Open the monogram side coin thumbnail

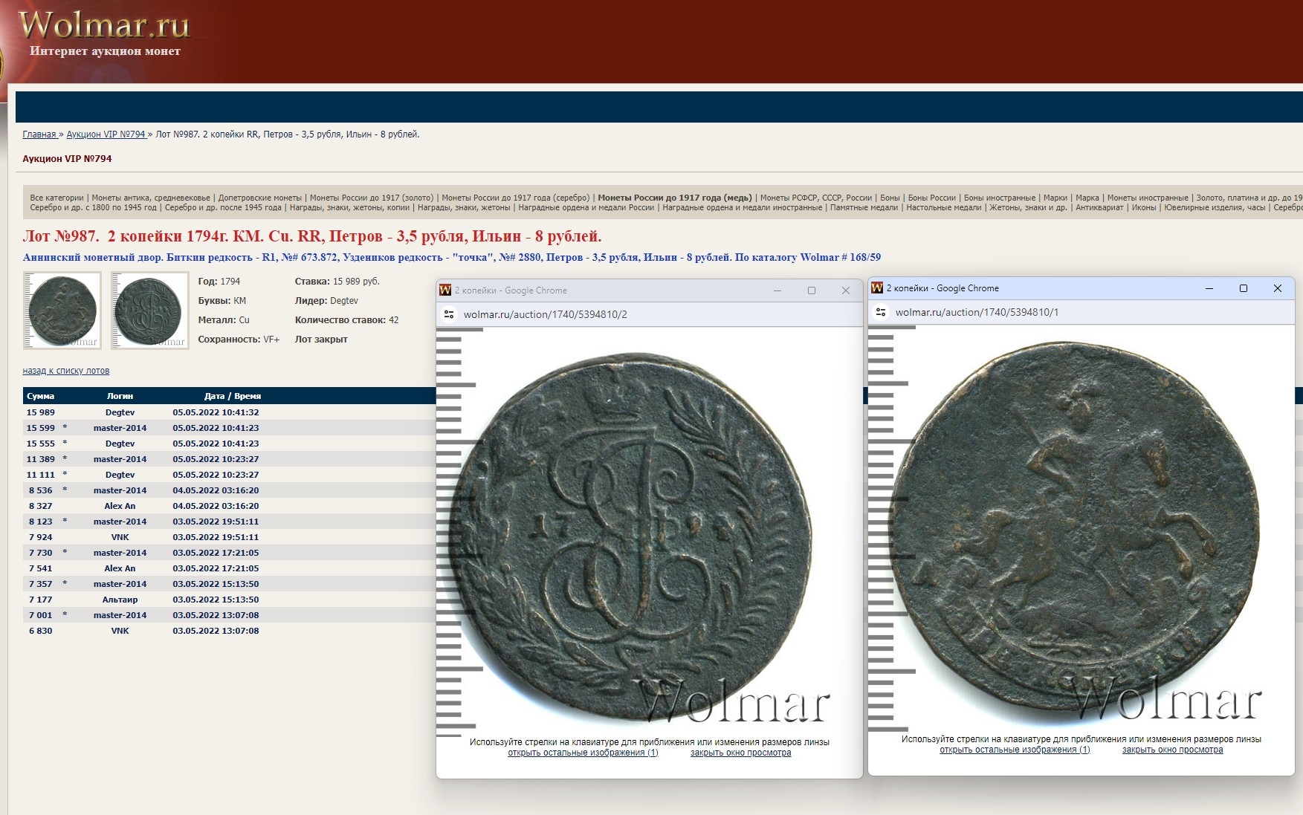(x=150, y=311)
